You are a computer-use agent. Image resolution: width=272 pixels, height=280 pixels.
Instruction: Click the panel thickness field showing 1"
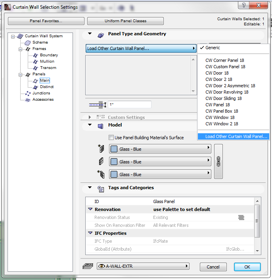[x=130, y=104]
